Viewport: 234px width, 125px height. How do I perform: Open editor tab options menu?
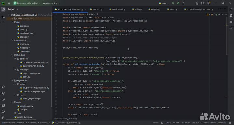[x=225, y=9]
